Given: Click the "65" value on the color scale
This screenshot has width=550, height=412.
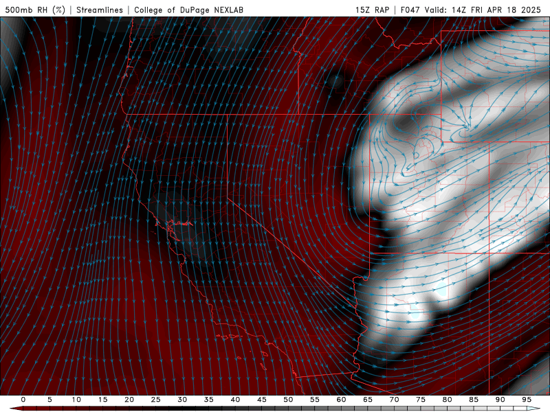Looking at the screenshot, I should click(368, 400).
